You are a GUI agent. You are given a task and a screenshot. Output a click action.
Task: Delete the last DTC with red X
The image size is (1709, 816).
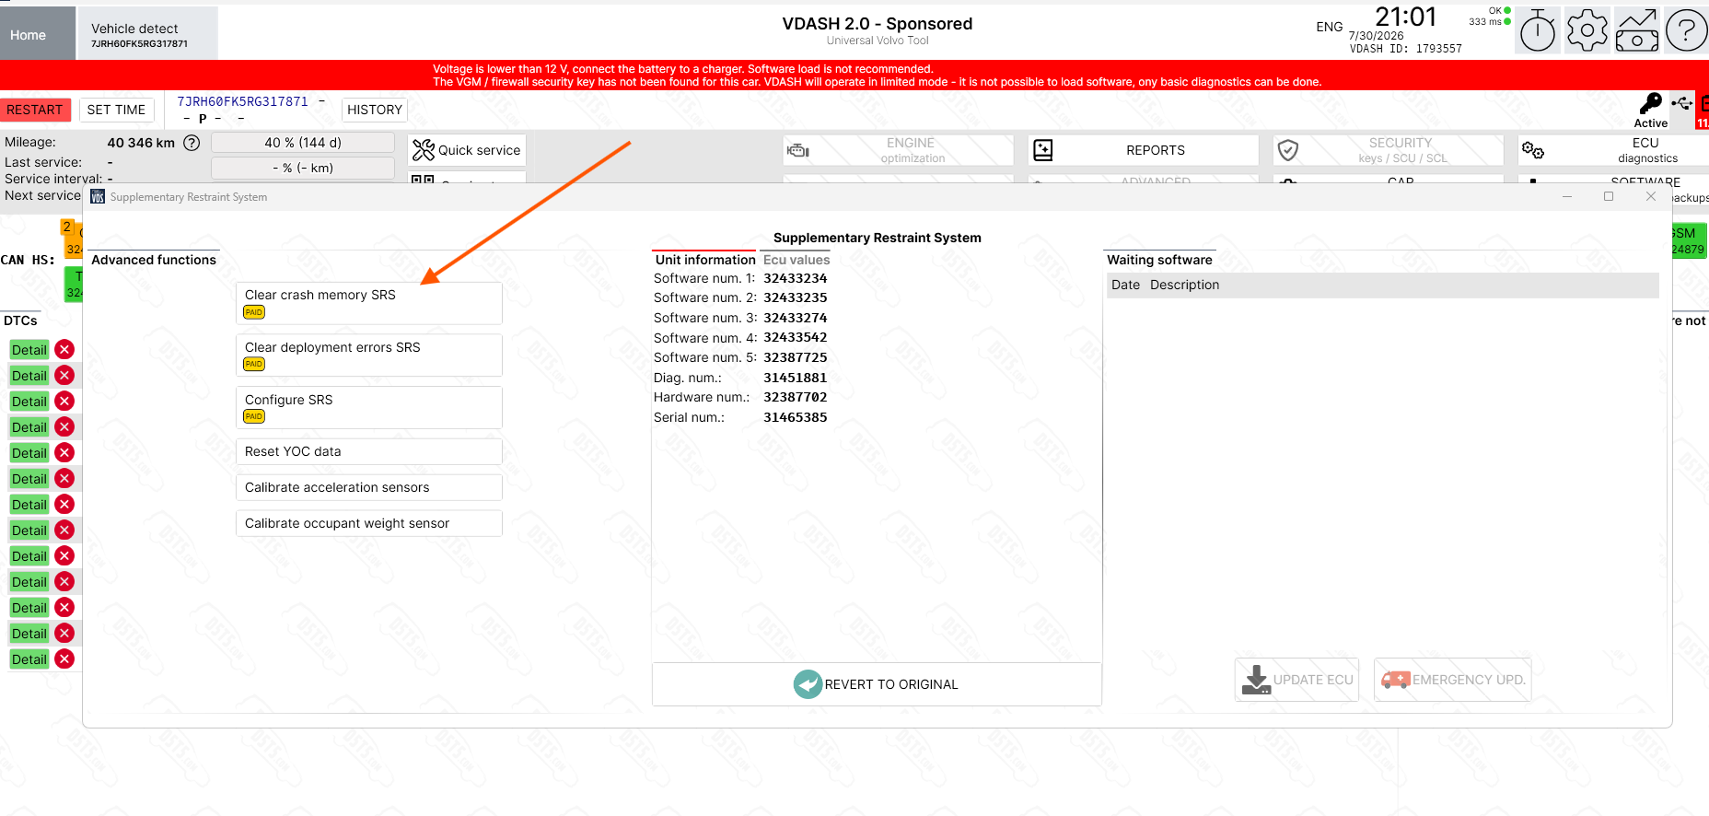(64, 659)
